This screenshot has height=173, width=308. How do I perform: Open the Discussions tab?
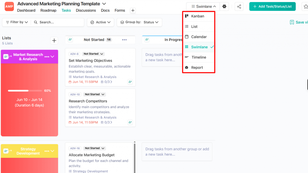coord(86,11)
